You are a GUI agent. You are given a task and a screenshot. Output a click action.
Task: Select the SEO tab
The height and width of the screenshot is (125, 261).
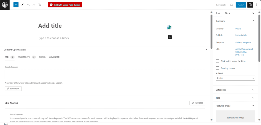tap(10, 57)
